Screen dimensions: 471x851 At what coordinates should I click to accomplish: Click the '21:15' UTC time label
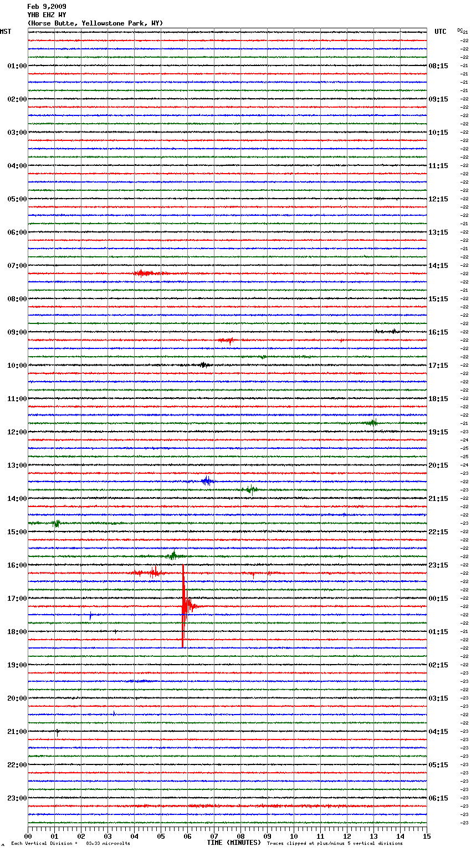(438, 499)
